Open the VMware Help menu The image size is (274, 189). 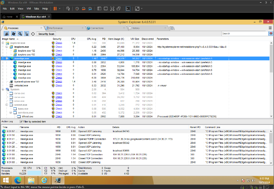point(45,8)
